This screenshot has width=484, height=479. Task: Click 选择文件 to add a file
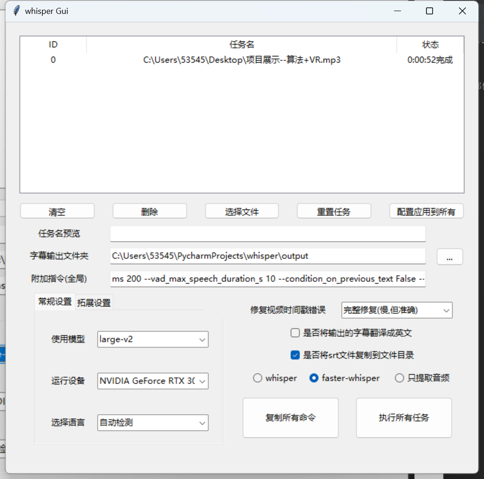pyautogui.click(x=242, y=211)
